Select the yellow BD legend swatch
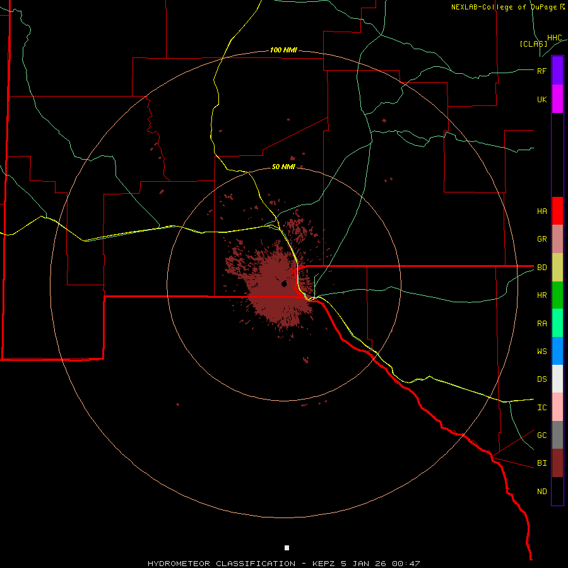568x568 pixels. (557, 268)
